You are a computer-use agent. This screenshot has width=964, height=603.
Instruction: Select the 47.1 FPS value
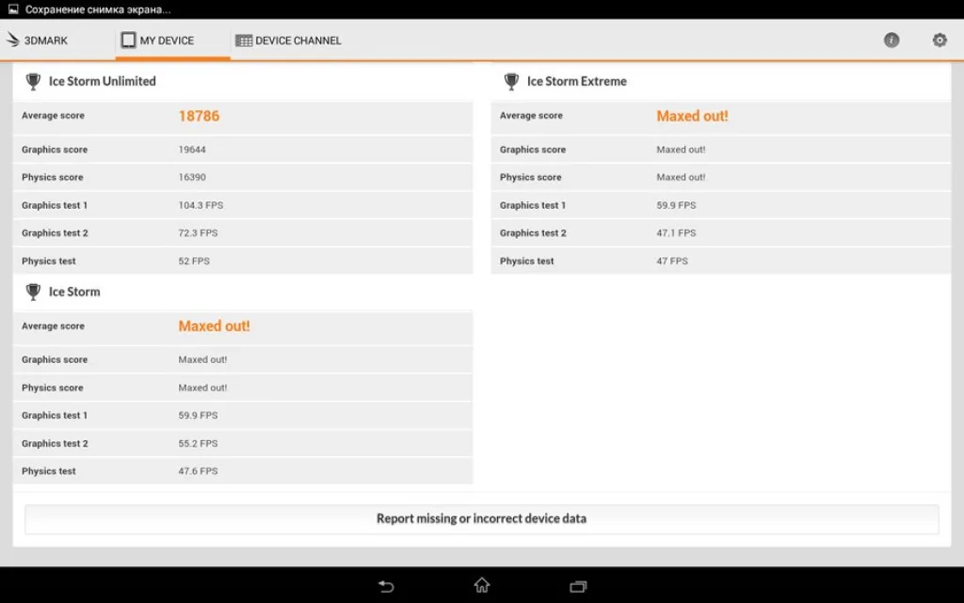coord(676,232)
